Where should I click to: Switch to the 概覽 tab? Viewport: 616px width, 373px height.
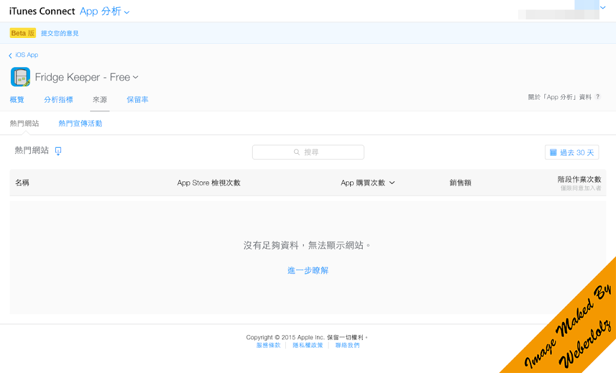pyautogui.click(x=17, y=100)
